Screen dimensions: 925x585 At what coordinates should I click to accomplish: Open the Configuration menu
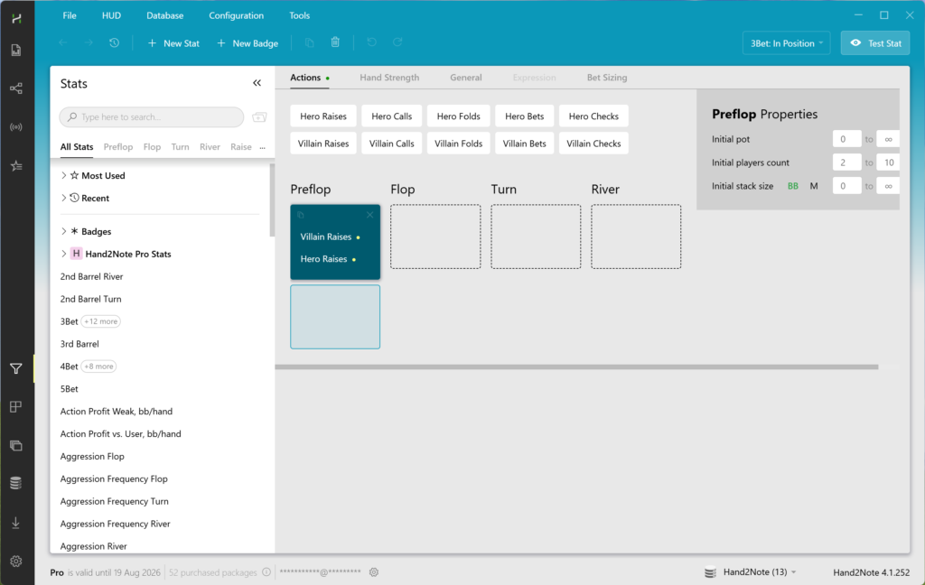coord(236,15)
